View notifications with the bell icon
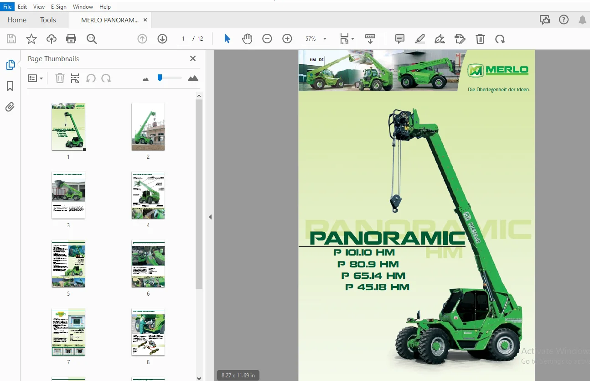 coord(582,20)
